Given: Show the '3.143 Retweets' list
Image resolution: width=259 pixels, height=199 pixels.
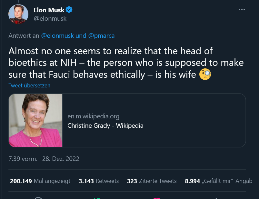Looking at the screenshot, I should tap(99, 181).
